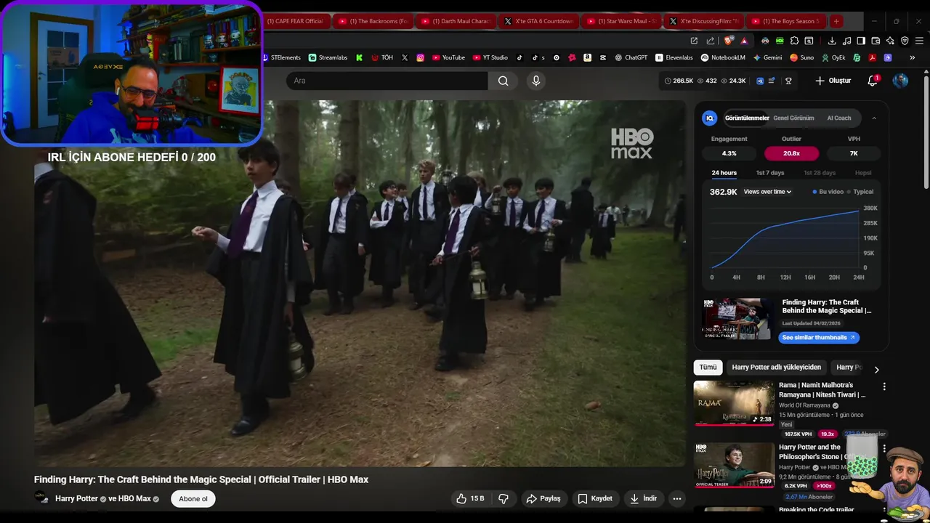Open the Views over time dropdown

pos(767,192)
